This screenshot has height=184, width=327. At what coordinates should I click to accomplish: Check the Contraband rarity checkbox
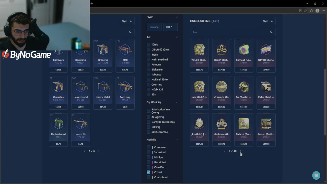pos(148,177)
